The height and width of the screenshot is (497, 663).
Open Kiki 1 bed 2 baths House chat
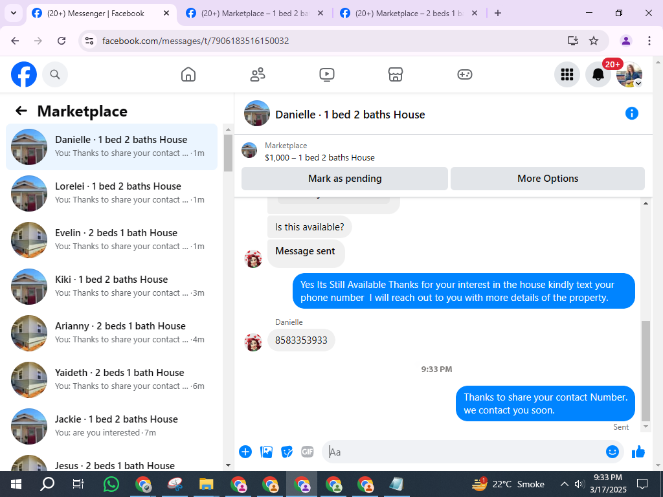click(x=111, y=286)
